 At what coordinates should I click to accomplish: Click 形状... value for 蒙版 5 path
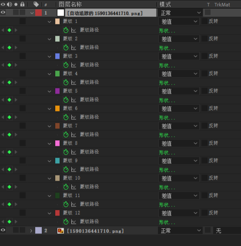click(167, 100)
